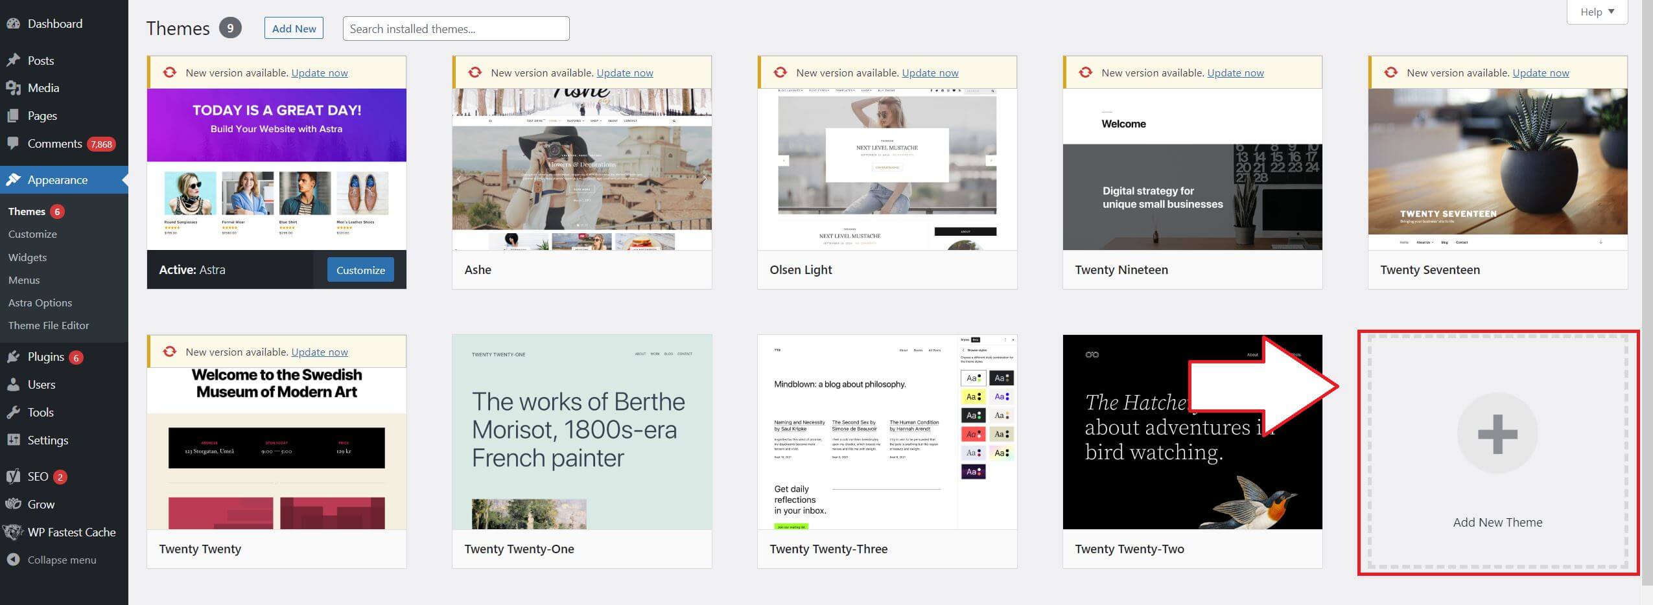This screenshot has height=605, width=1653.
Task: Click Update now for Ashe
Action: [x=625, y=73]
